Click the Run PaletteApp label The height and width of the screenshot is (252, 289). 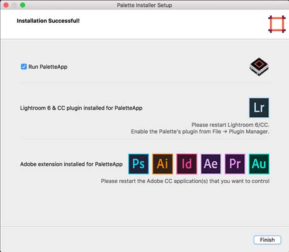coord(48,67)
